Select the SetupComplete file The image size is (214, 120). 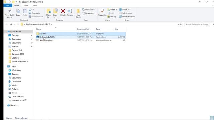click(81, 40)
